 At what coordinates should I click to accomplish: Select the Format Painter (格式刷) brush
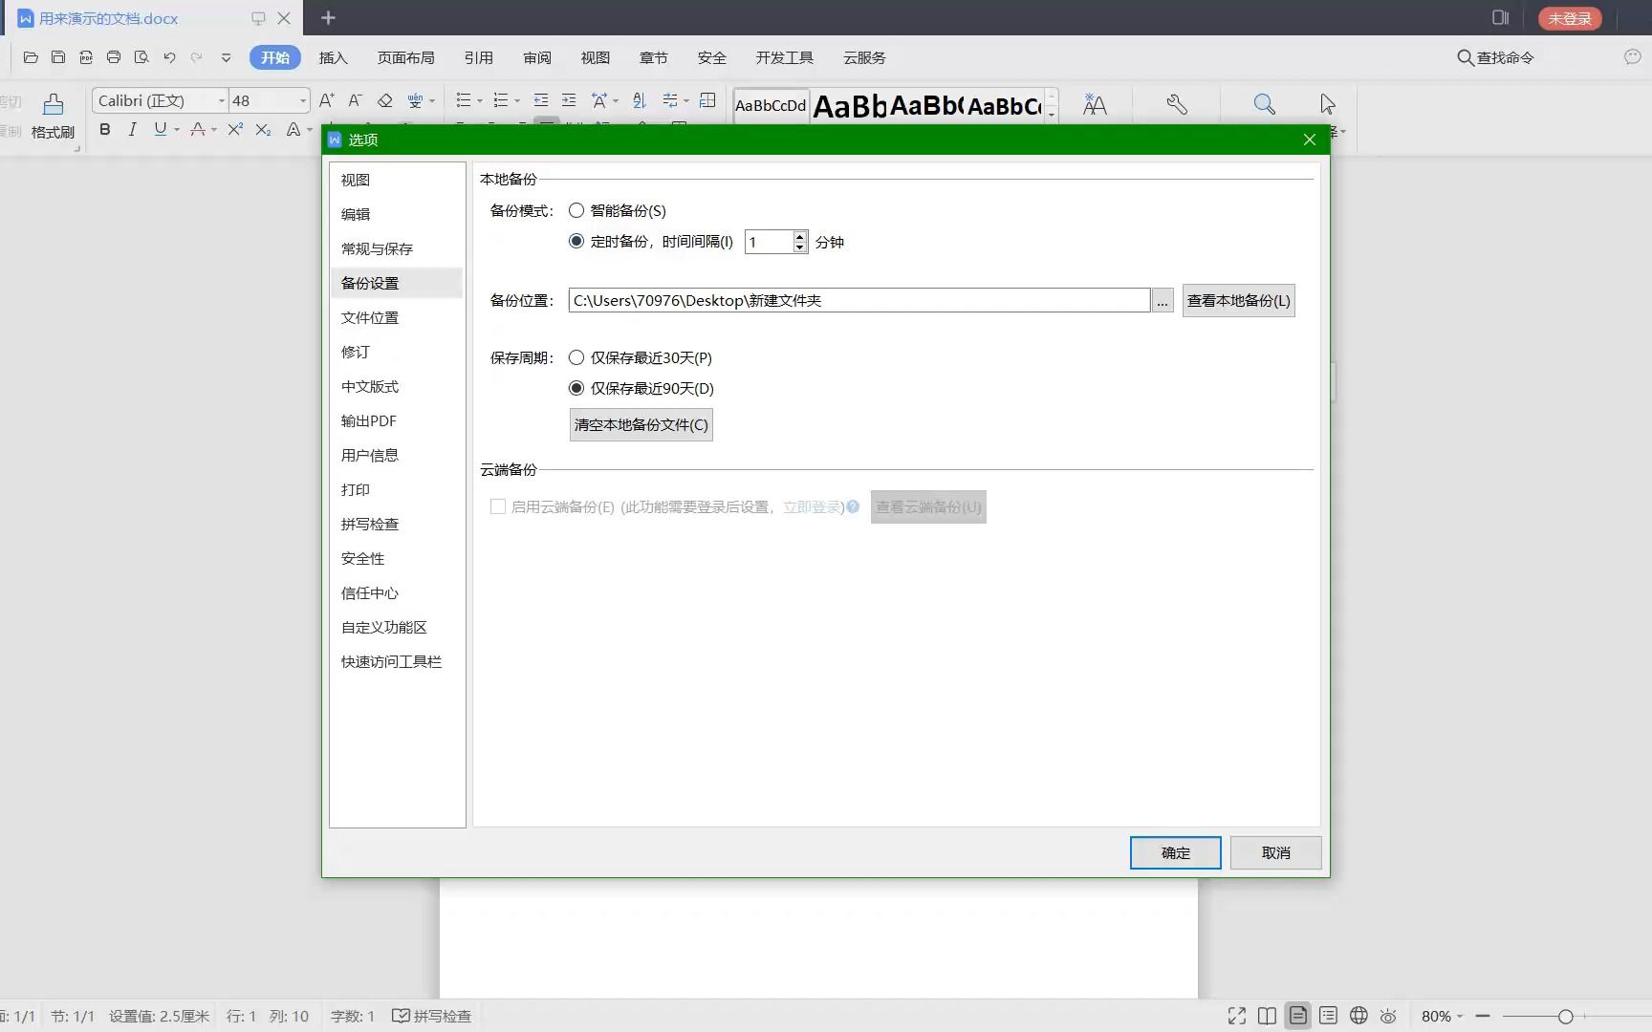[53, 116]
